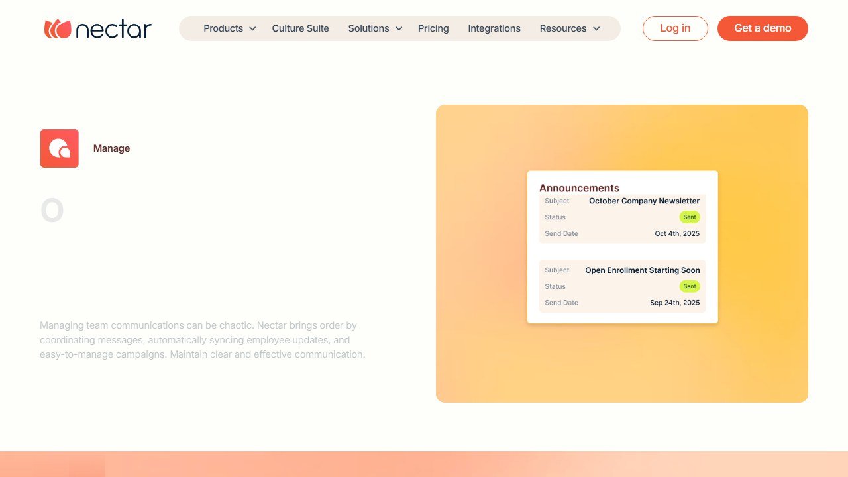
Task: Open the Resources menu
Action: click(x=563, y=28)
